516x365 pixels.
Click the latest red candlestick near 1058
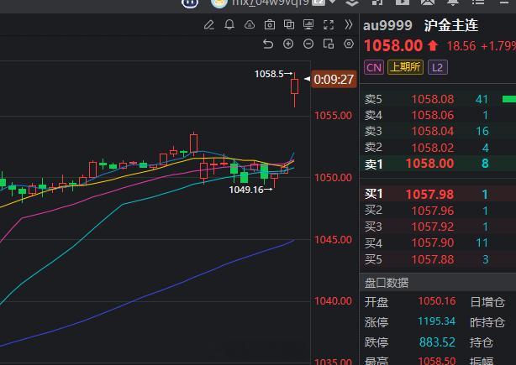294,86
